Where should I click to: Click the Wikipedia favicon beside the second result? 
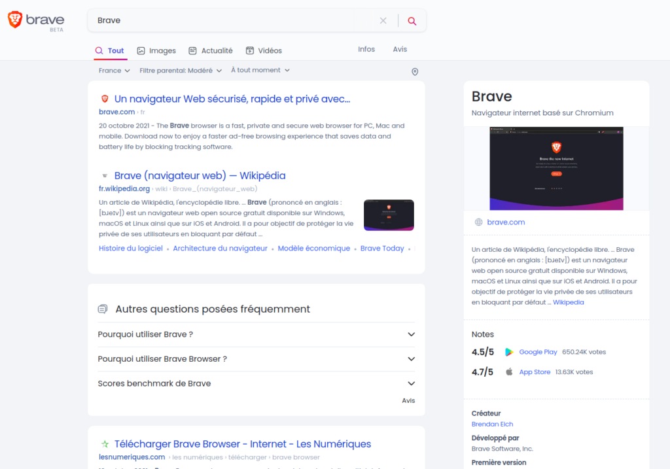pos(105,175)
